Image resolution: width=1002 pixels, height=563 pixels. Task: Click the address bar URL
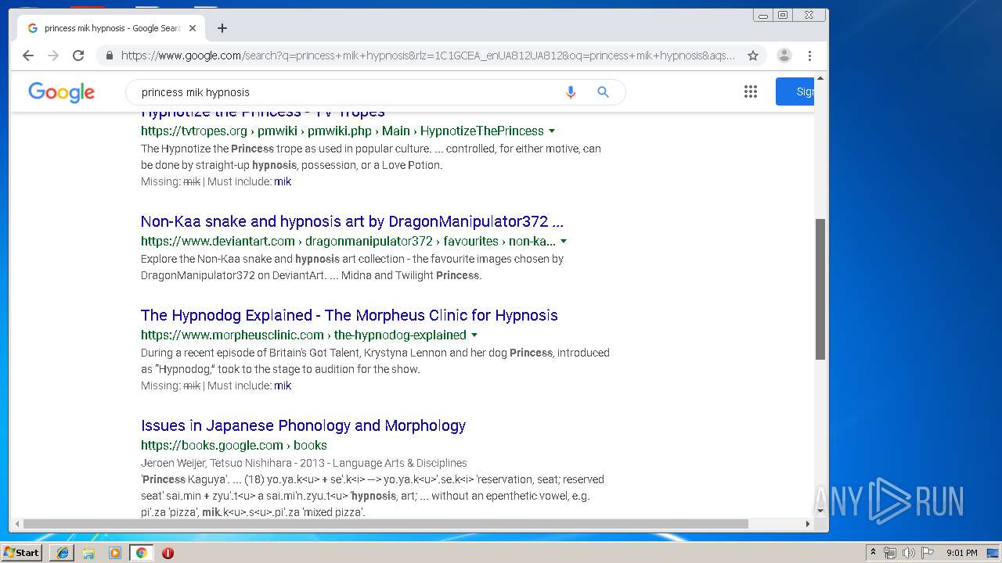pyautogui.click(x=427, y=56)
